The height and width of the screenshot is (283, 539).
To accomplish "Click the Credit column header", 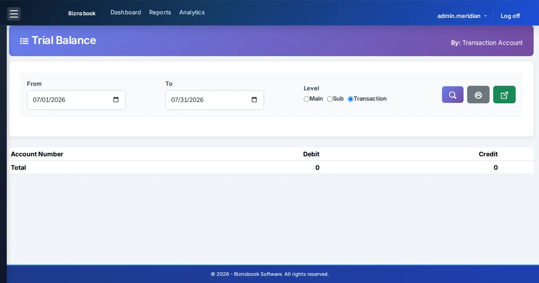I will click(488, 154).
